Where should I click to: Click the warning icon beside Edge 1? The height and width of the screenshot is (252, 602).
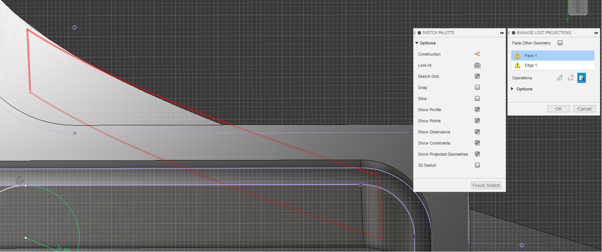[x=517, y=65]
